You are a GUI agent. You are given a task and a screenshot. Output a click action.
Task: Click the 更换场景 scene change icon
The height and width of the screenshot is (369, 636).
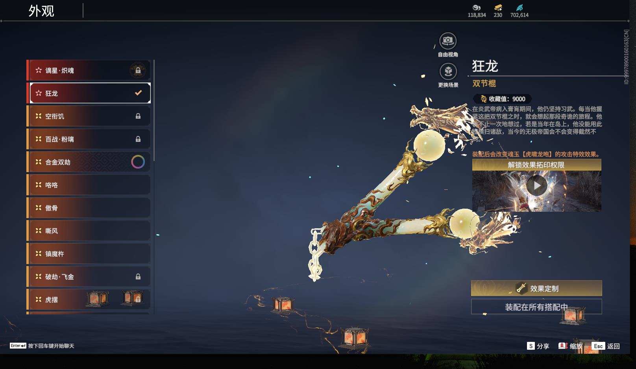pos(447,72)
